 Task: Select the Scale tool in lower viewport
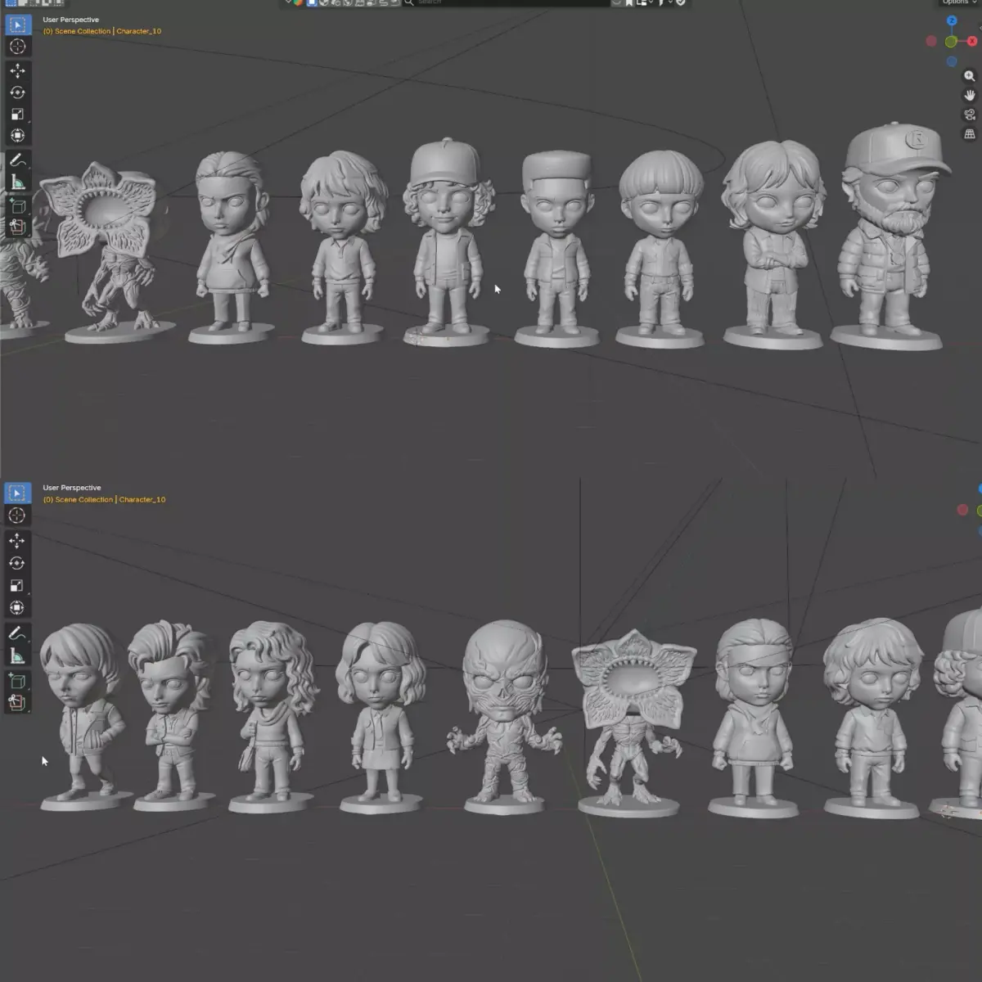[17, 585]
